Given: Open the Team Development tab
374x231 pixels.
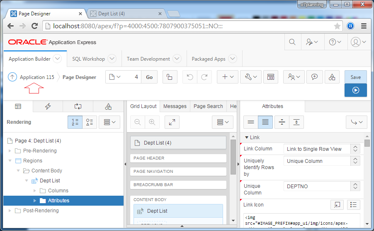Looking at the screenshot, I should click(x=148, y=59).
